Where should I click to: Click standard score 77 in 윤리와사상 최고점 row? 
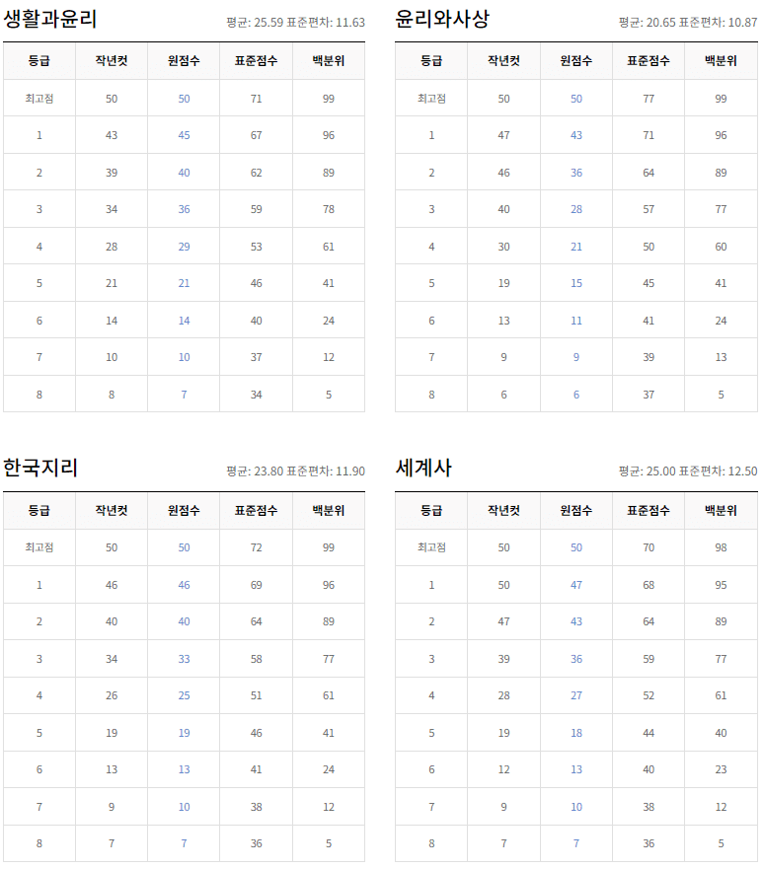click(649, 99)
